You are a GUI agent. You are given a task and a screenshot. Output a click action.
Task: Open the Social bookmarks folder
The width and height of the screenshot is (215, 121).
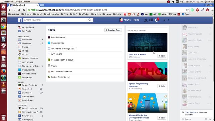tap(38, 14)
